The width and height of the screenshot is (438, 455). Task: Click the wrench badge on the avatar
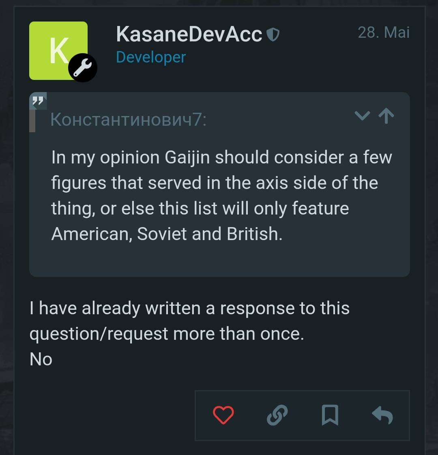click(83, 68)
